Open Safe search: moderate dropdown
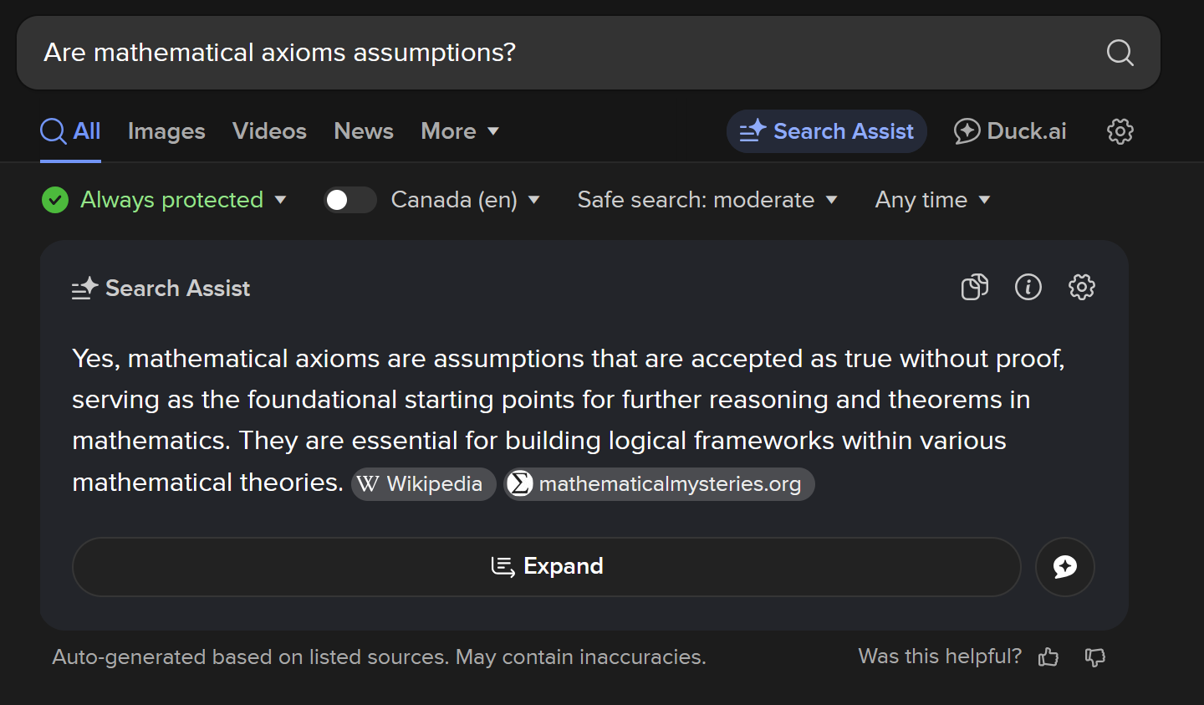The image size is (1204, 705). [707, 200]
